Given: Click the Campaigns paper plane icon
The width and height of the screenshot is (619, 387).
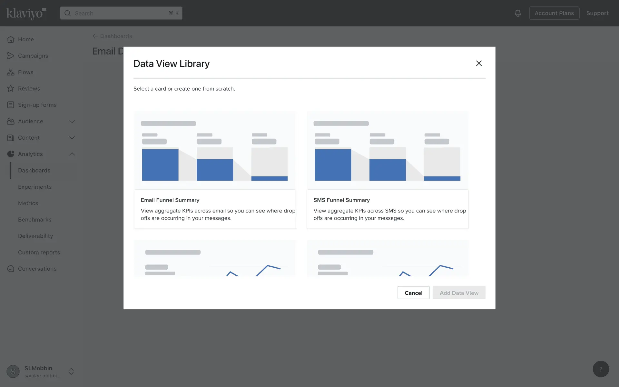Looking at the screenshot, I should tap(11, 56).
